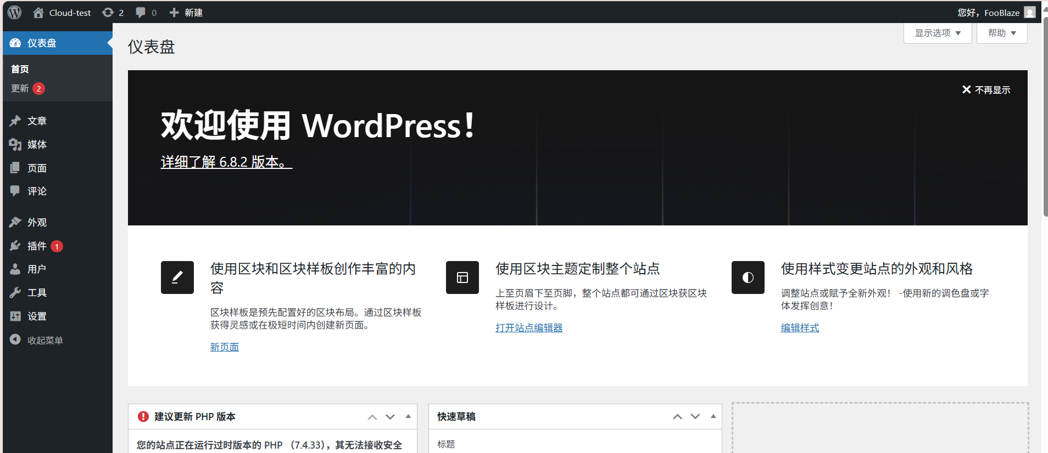Open the updates icon showing 2
This screenshot has width=1048, height=453.
coord(108,12)
